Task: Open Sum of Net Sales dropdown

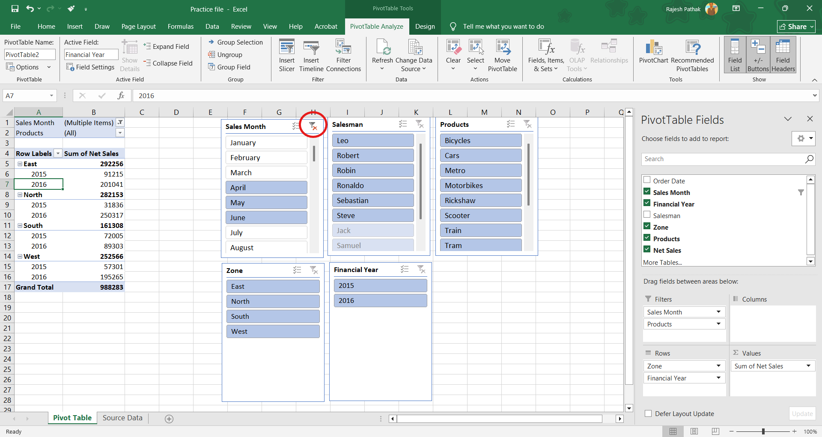Action: pyautogui.click(x=808, y=366)
